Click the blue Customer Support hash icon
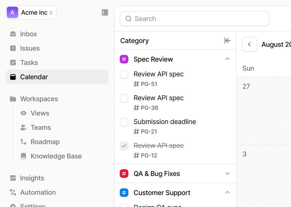291x207 pixels. click(124, 193)
